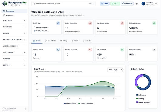
Task: Expand the Screening sidebar section
Action: (x=14, y=20)
